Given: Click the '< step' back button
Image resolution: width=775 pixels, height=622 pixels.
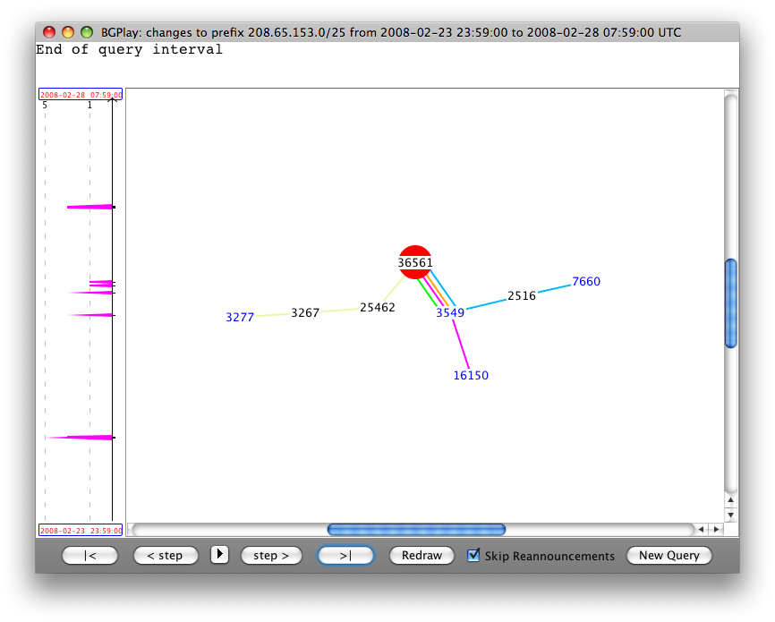Looking at the screenshot, I should tap(166, 556).
